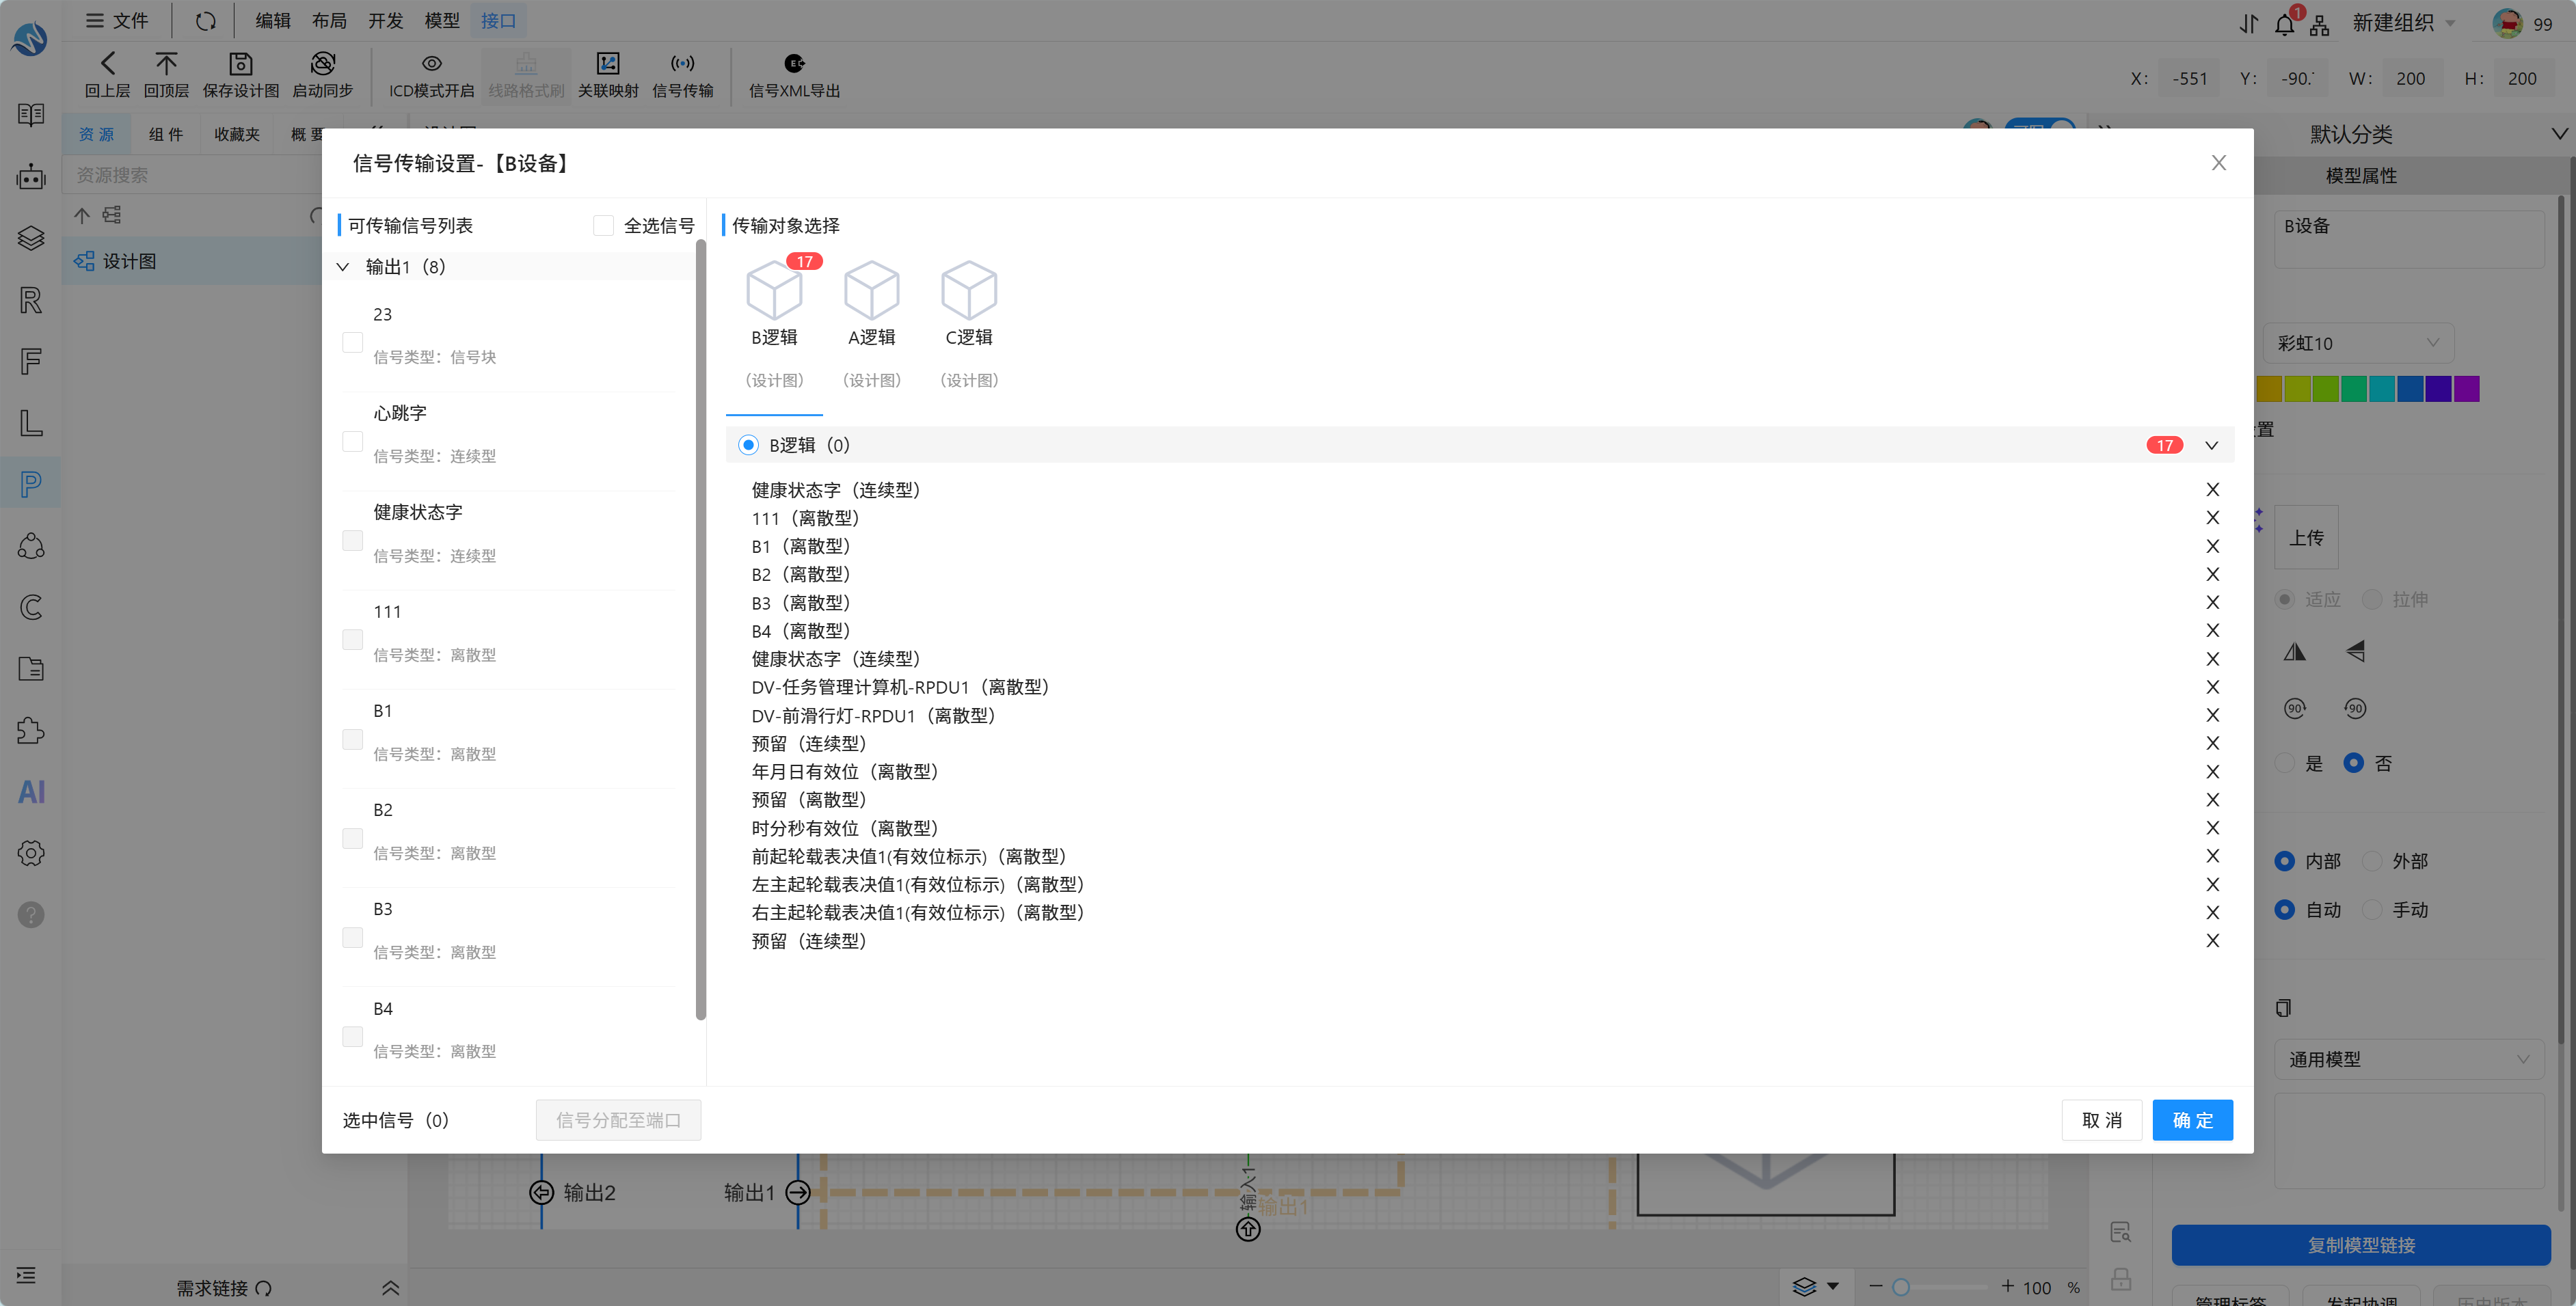
Task: Click the 取消 cancel button
Action: coord(2101,1120)
